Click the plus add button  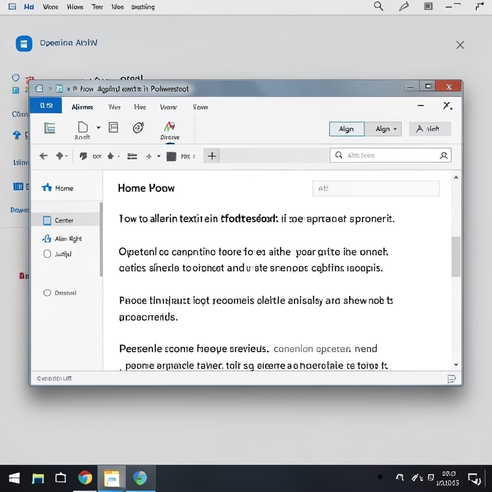click(x=212, y=156)
